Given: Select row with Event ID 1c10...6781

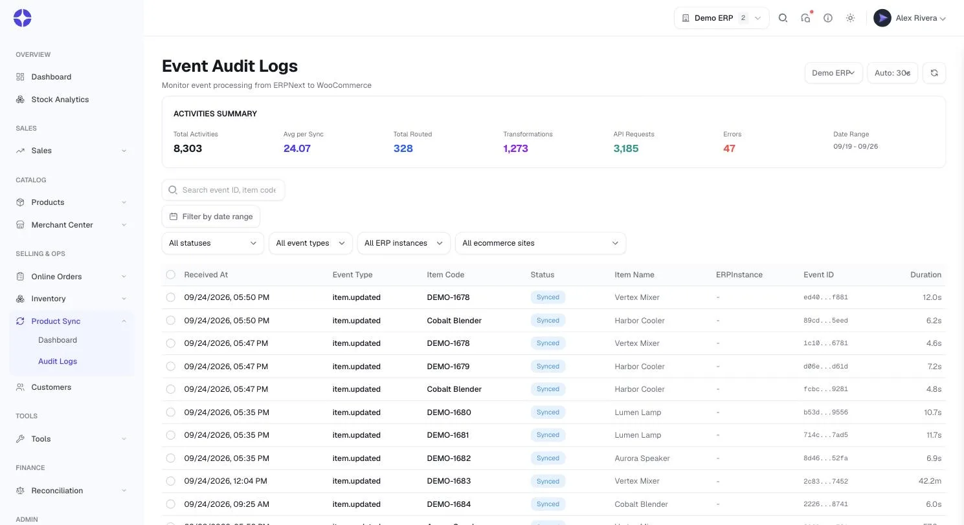Looking at the screenshot, I should point(171,343).
